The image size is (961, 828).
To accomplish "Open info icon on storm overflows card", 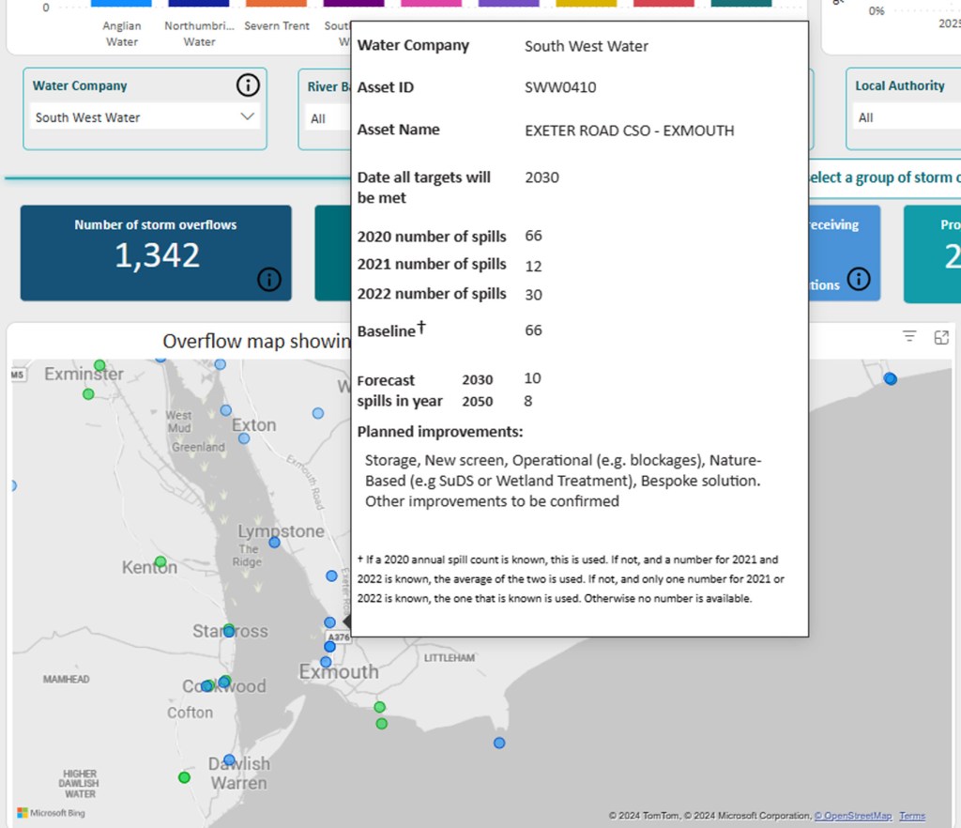I will tap(269, 279).
